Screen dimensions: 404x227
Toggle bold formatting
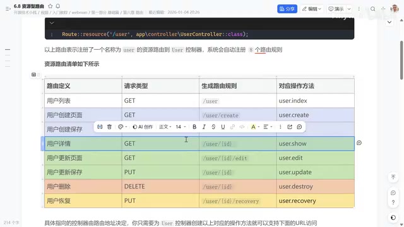click(x=194, y=127)
